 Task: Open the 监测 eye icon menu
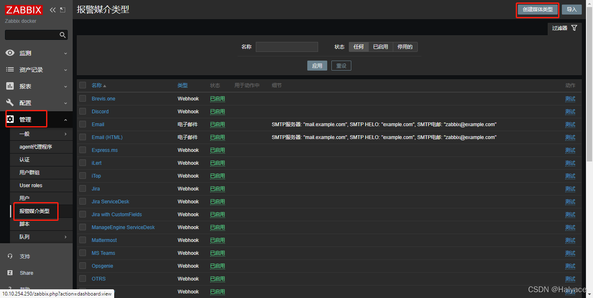coord(10,53)
